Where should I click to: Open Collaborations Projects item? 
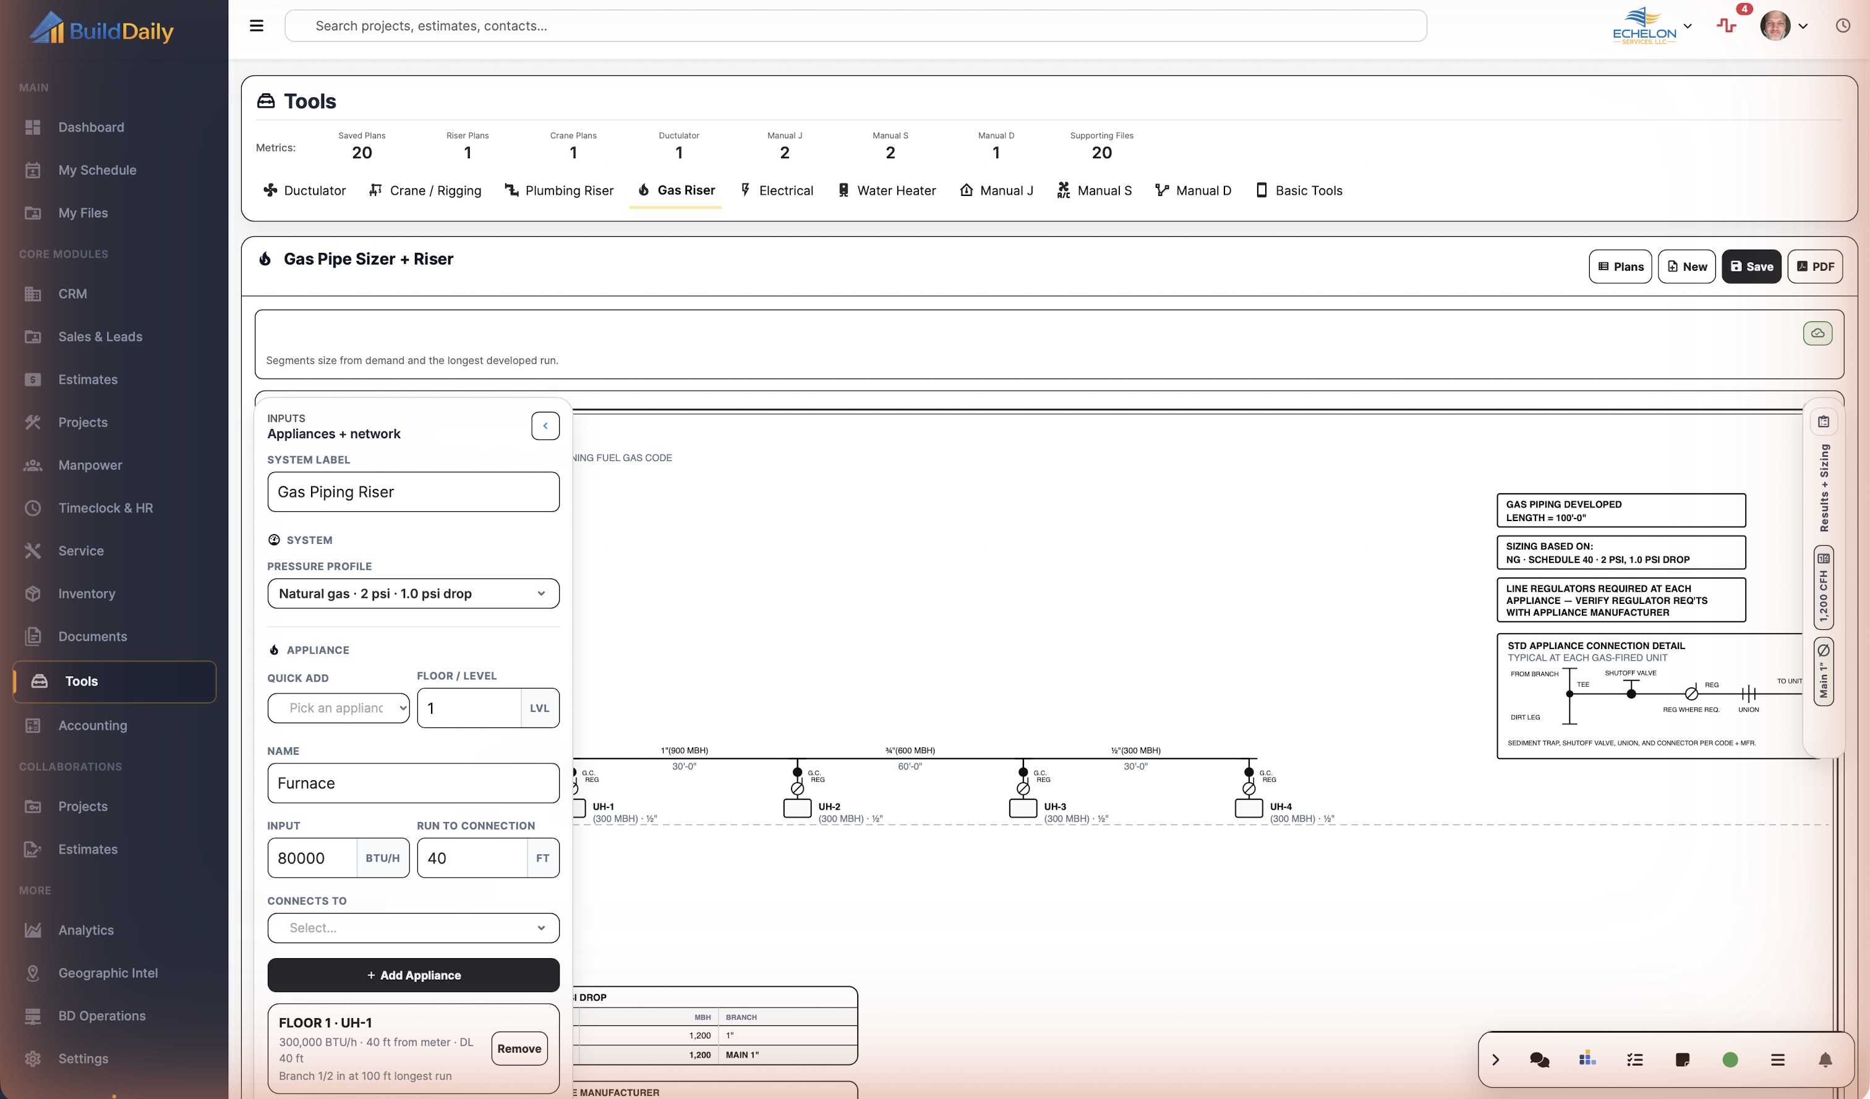114,807
